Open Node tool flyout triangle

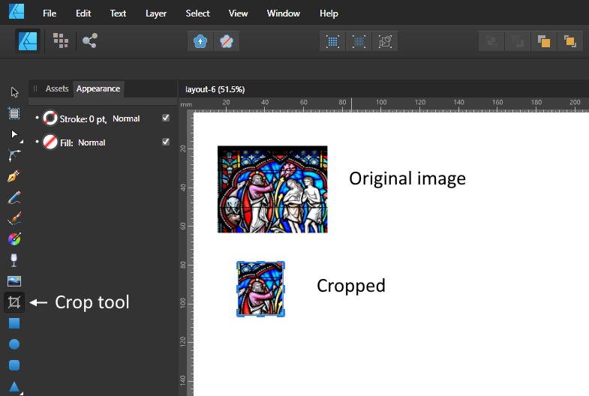(22, 142)
